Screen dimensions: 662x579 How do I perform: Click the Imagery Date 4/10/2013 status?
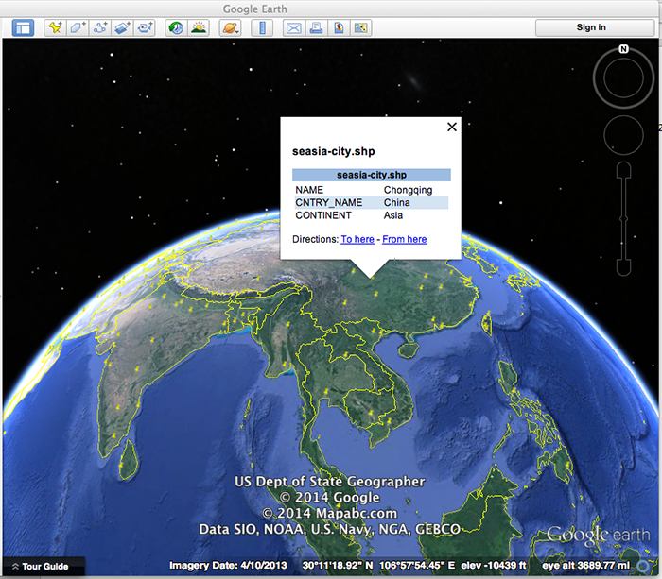[228, 565]
